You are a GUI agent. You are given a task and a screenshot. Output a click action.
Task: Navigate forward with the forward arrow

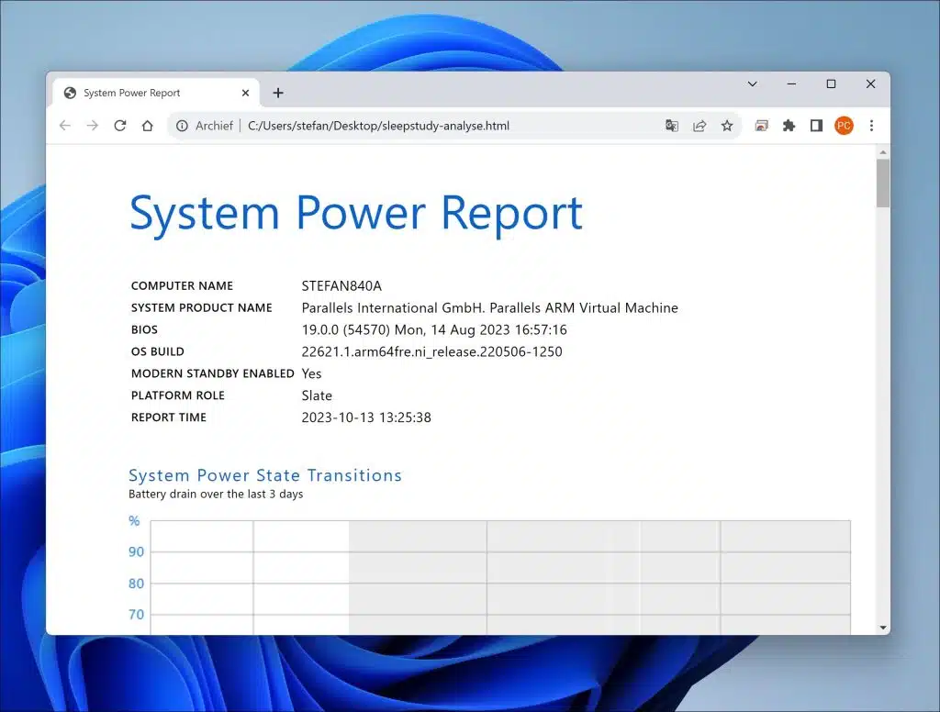click(x=92, y=126)
